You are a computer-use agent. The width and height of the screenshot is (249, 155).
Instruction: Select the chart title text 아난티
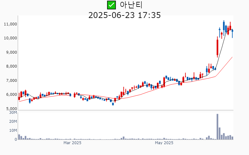131,5
